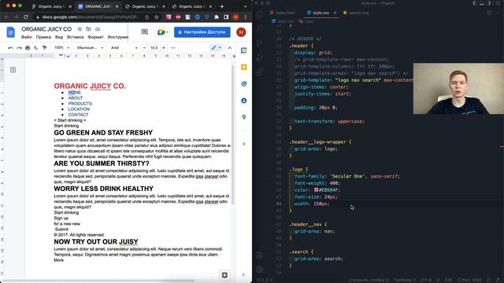Open the Google account avatar in Docs

241,32
